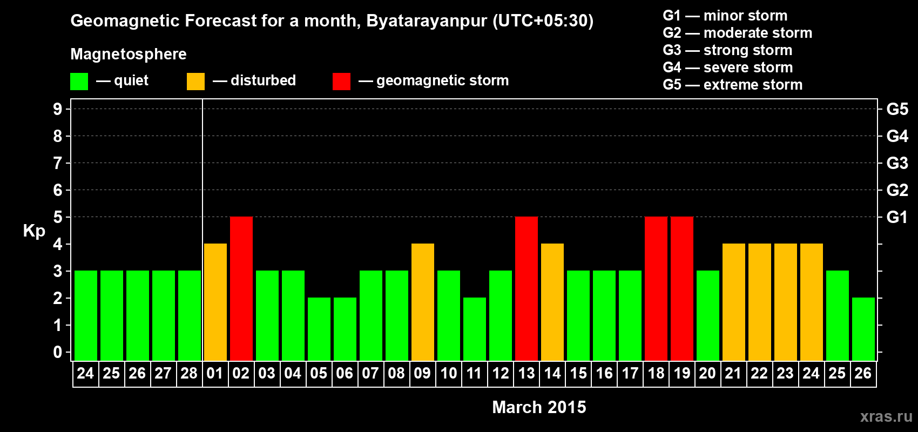Click date label 10 on the axis
This screenshot has width=918, height=432.
pos(449,374)
